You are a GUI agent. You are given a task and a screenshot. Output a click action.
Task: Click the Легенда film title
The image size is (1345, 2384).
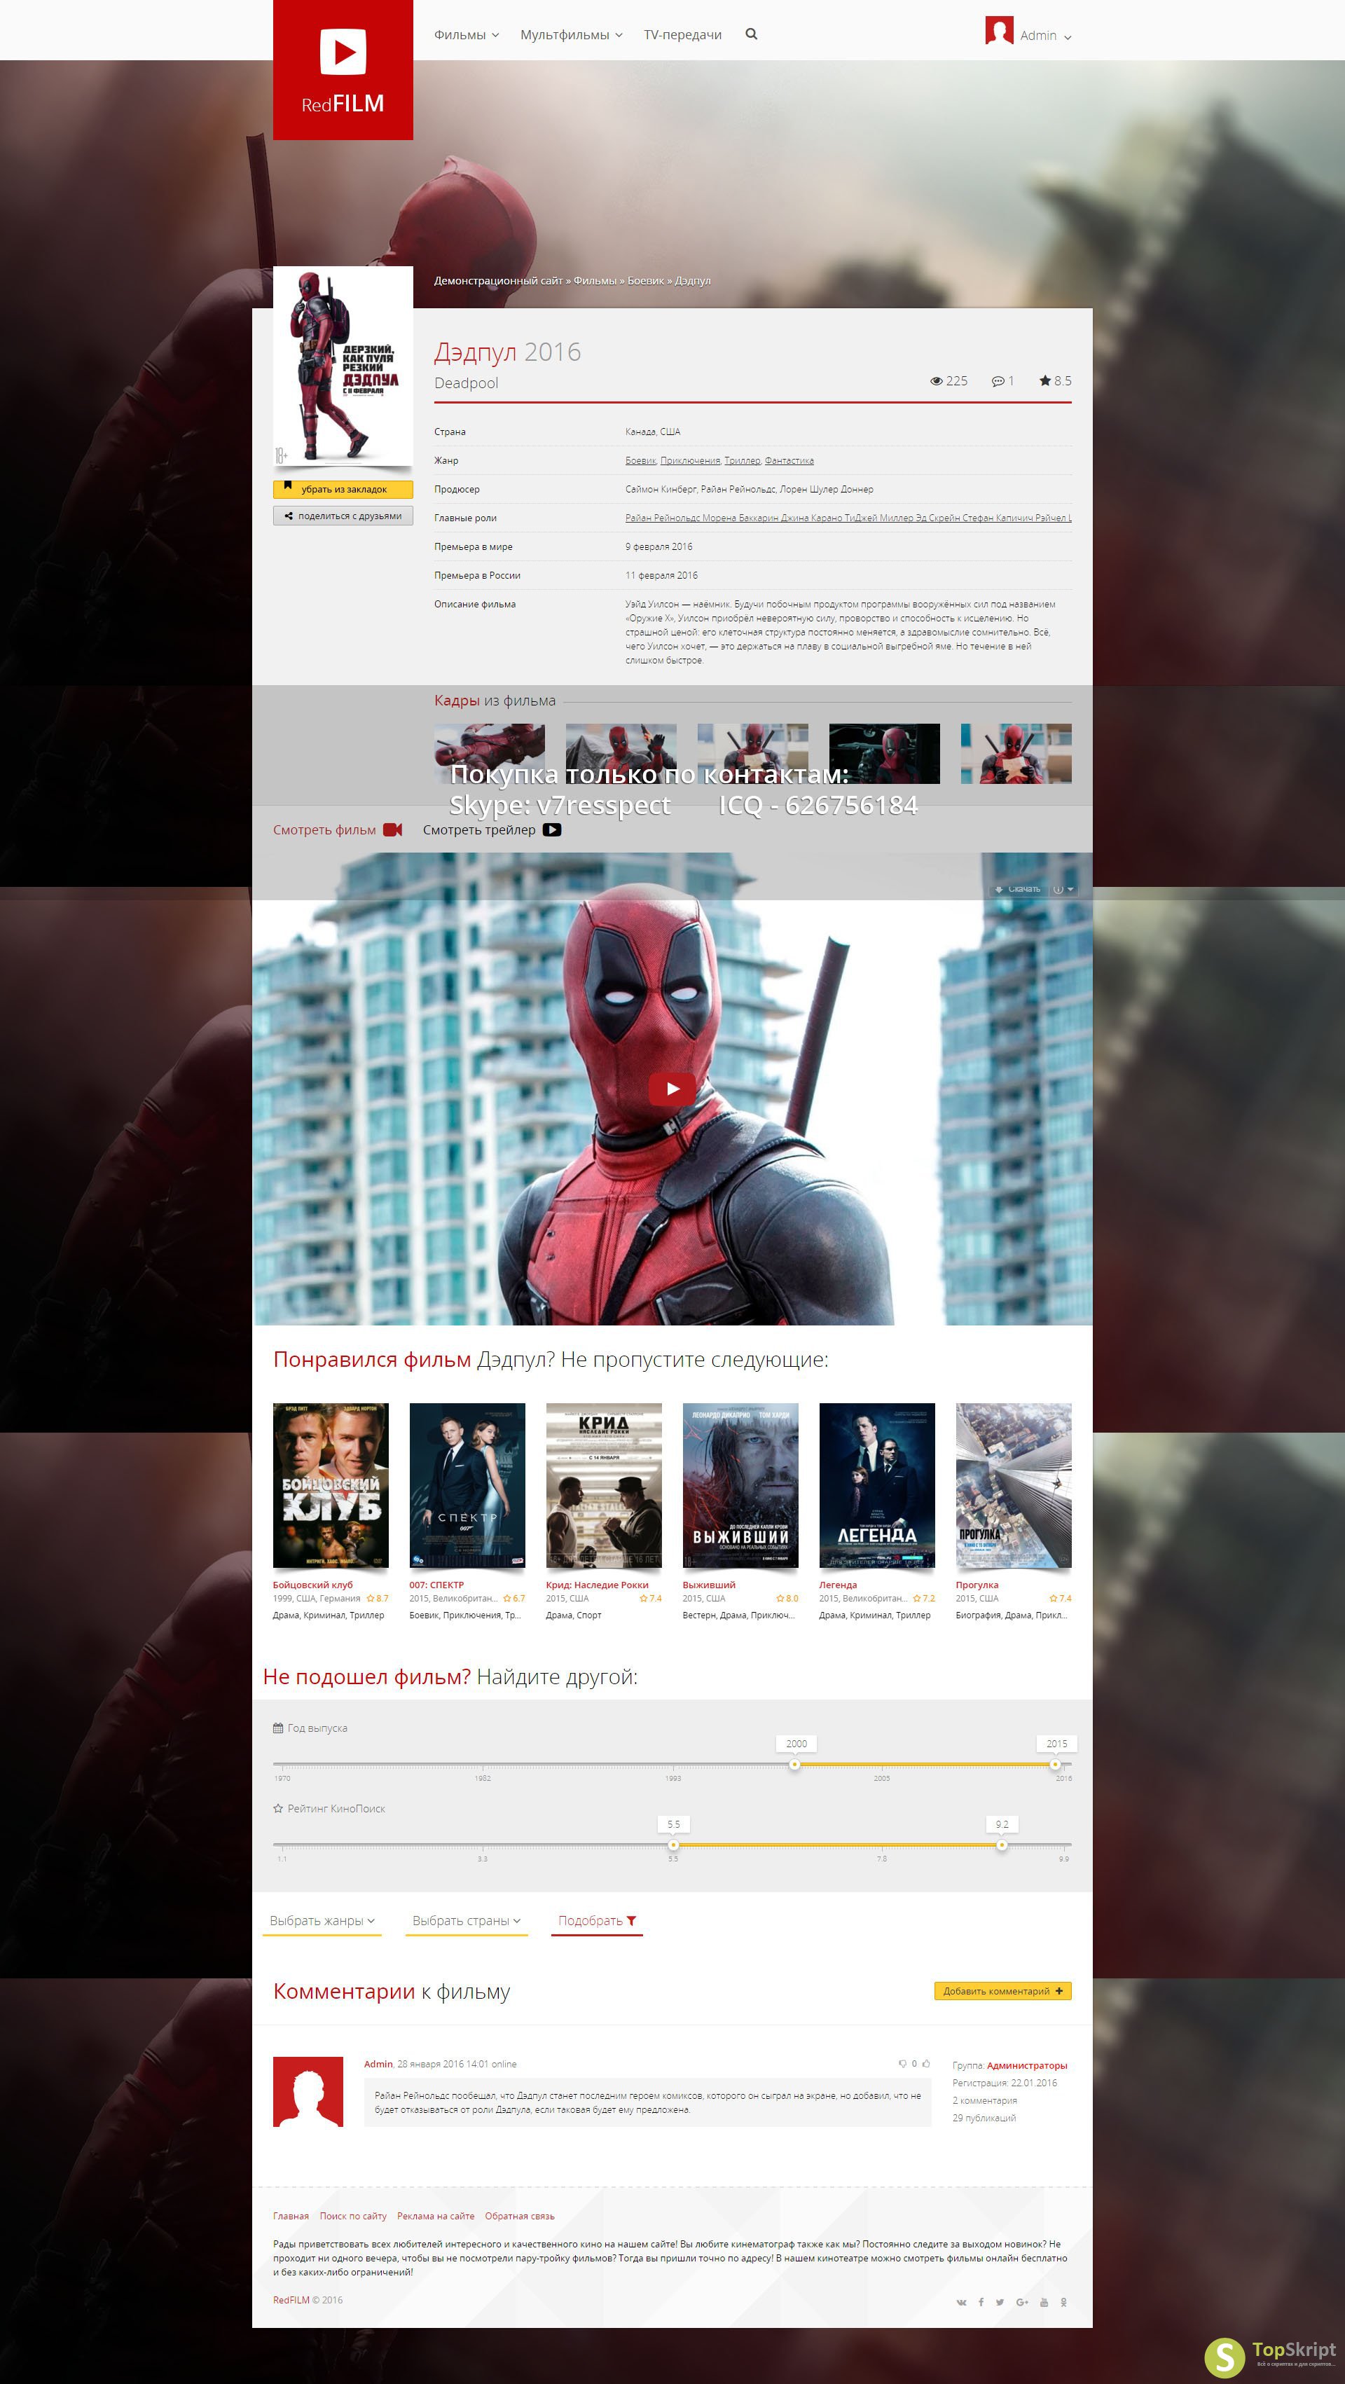(x=838, y=1585)
